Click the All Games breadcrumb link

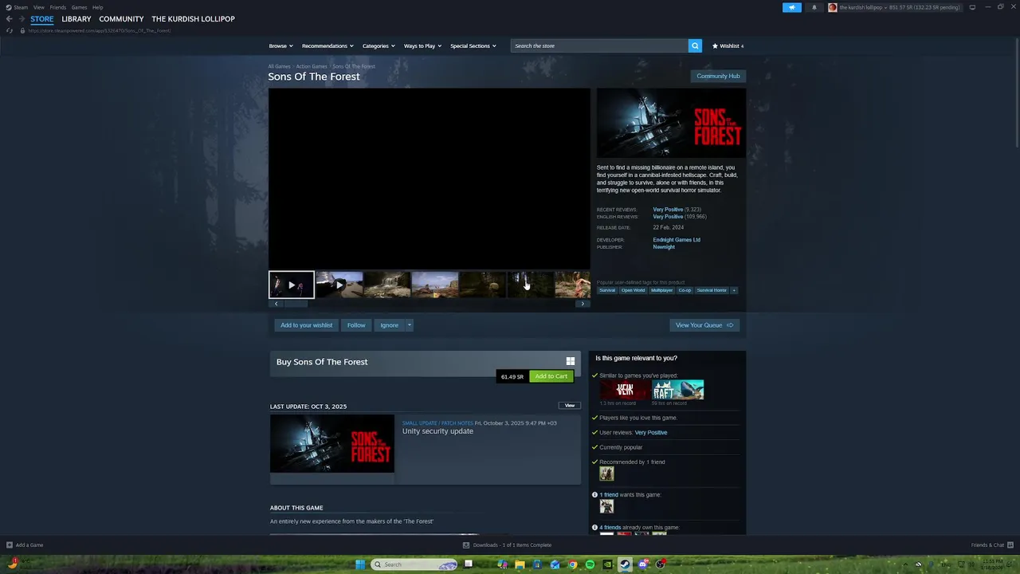279,66
